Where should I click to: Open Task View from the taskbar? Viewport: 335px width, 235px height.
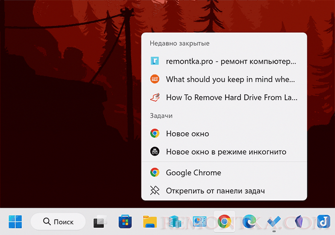click(100, 222)
